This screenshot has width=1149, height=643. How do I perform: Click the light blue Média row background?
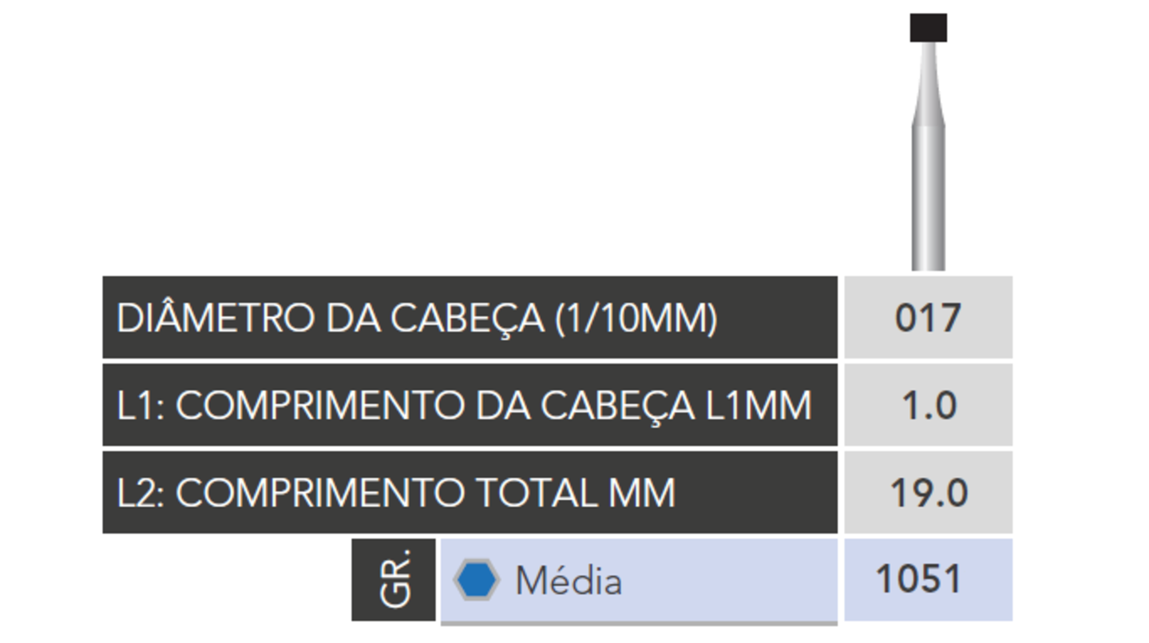pos(639,579)
